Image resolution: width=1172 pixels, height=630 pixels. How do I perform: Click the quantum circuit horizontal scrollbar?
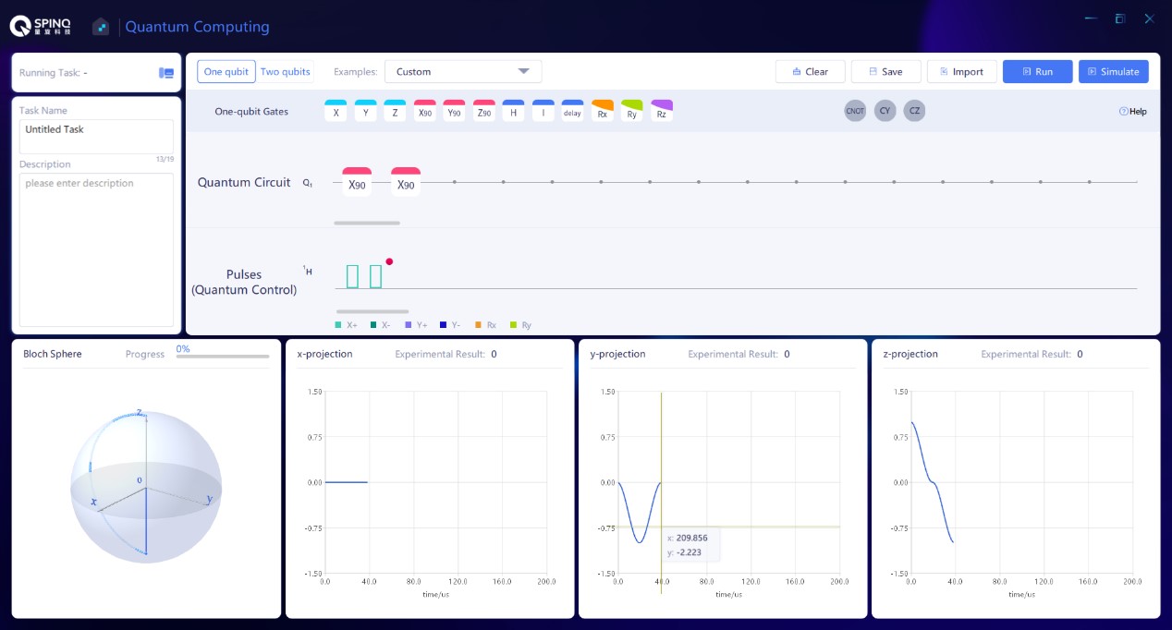coord(367,223)
